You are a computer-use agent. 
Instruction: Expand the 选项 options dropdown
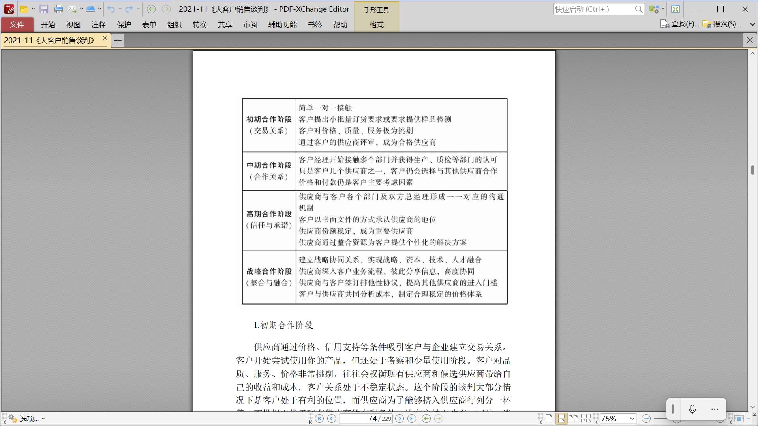click(x=43, y=419)
